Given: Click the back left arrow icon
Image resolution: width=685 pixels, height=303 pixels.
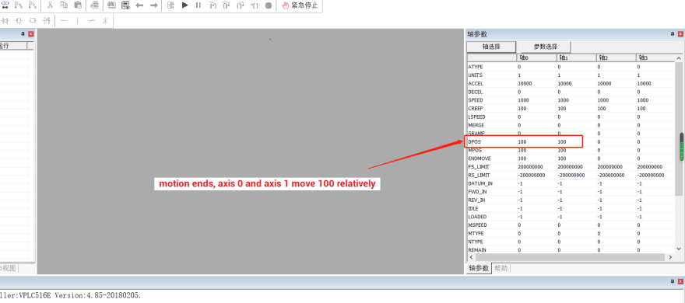Looking at the screenshot, I should 139,5.
